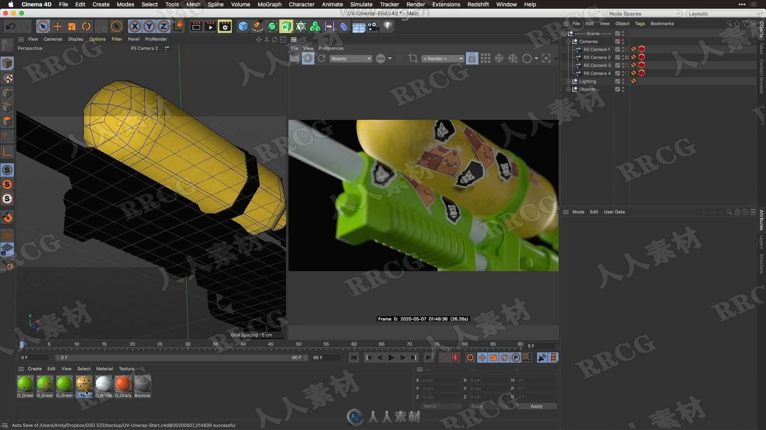Click the Play button on timeline
This screenshot has height=430, width=766.
pyautogui.click(x=391, y=358)
